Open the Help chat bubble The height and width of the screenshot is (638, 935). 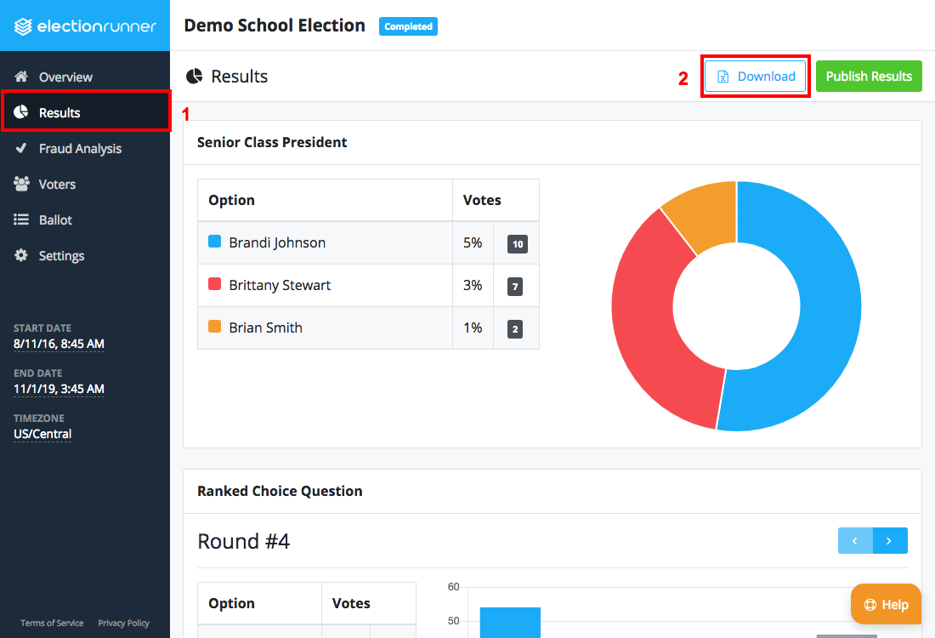tap(886, 604)
